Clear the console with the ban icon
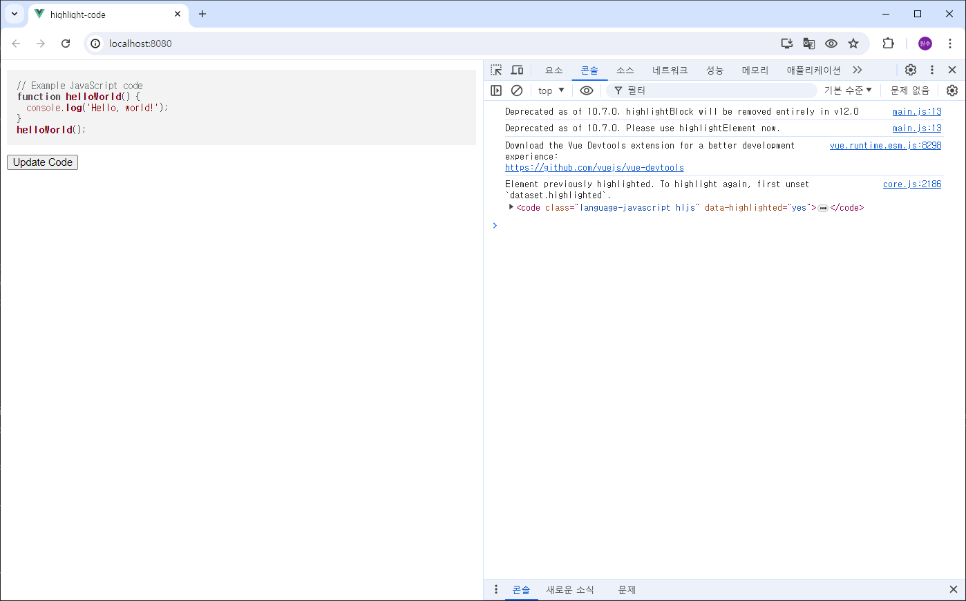The width and height of the screenshot is (966, 601). (x=517, y=90)
